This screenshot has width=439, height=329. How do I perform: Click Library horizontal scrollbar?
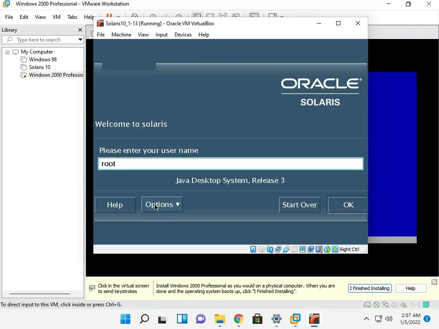click(x=40, y=294)
